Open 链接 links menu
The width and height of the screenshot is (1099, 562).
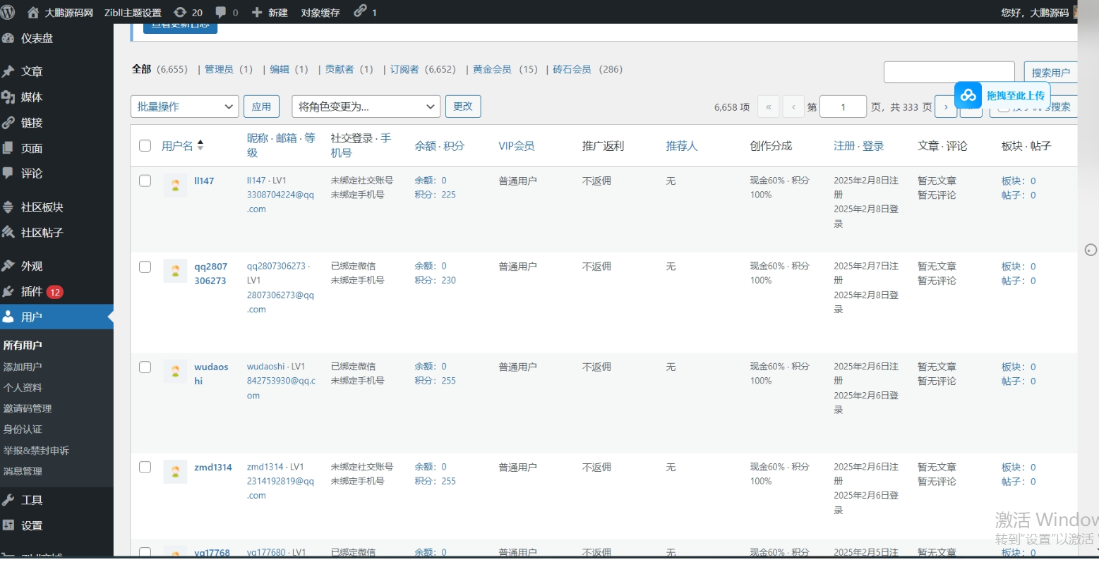coord(56,123)
